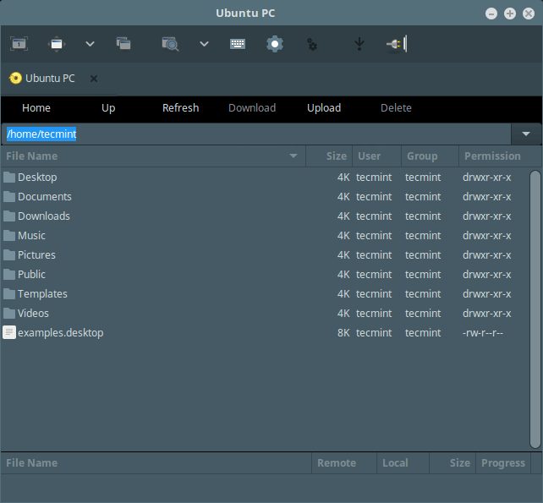Toggle the grab keyboard icon
This screenshot has height=503, width=543.
tap(238, 44)
